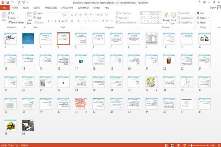This screenshot has width=221, height=147.
Task: Click the New Slide icon
Action: click(29, 15)
